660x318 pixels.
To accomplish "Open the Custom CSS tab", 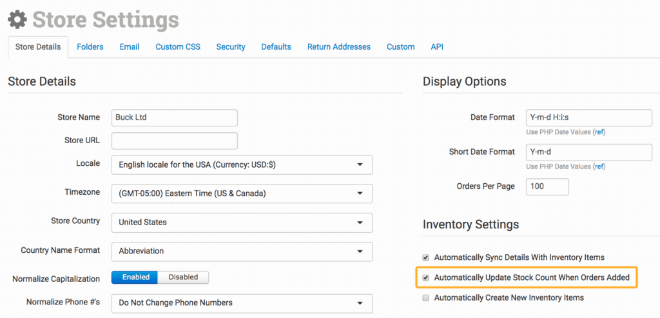I will [x=178, y=47].
